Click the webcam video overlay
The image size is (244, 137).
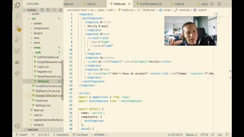pos(191,31)
